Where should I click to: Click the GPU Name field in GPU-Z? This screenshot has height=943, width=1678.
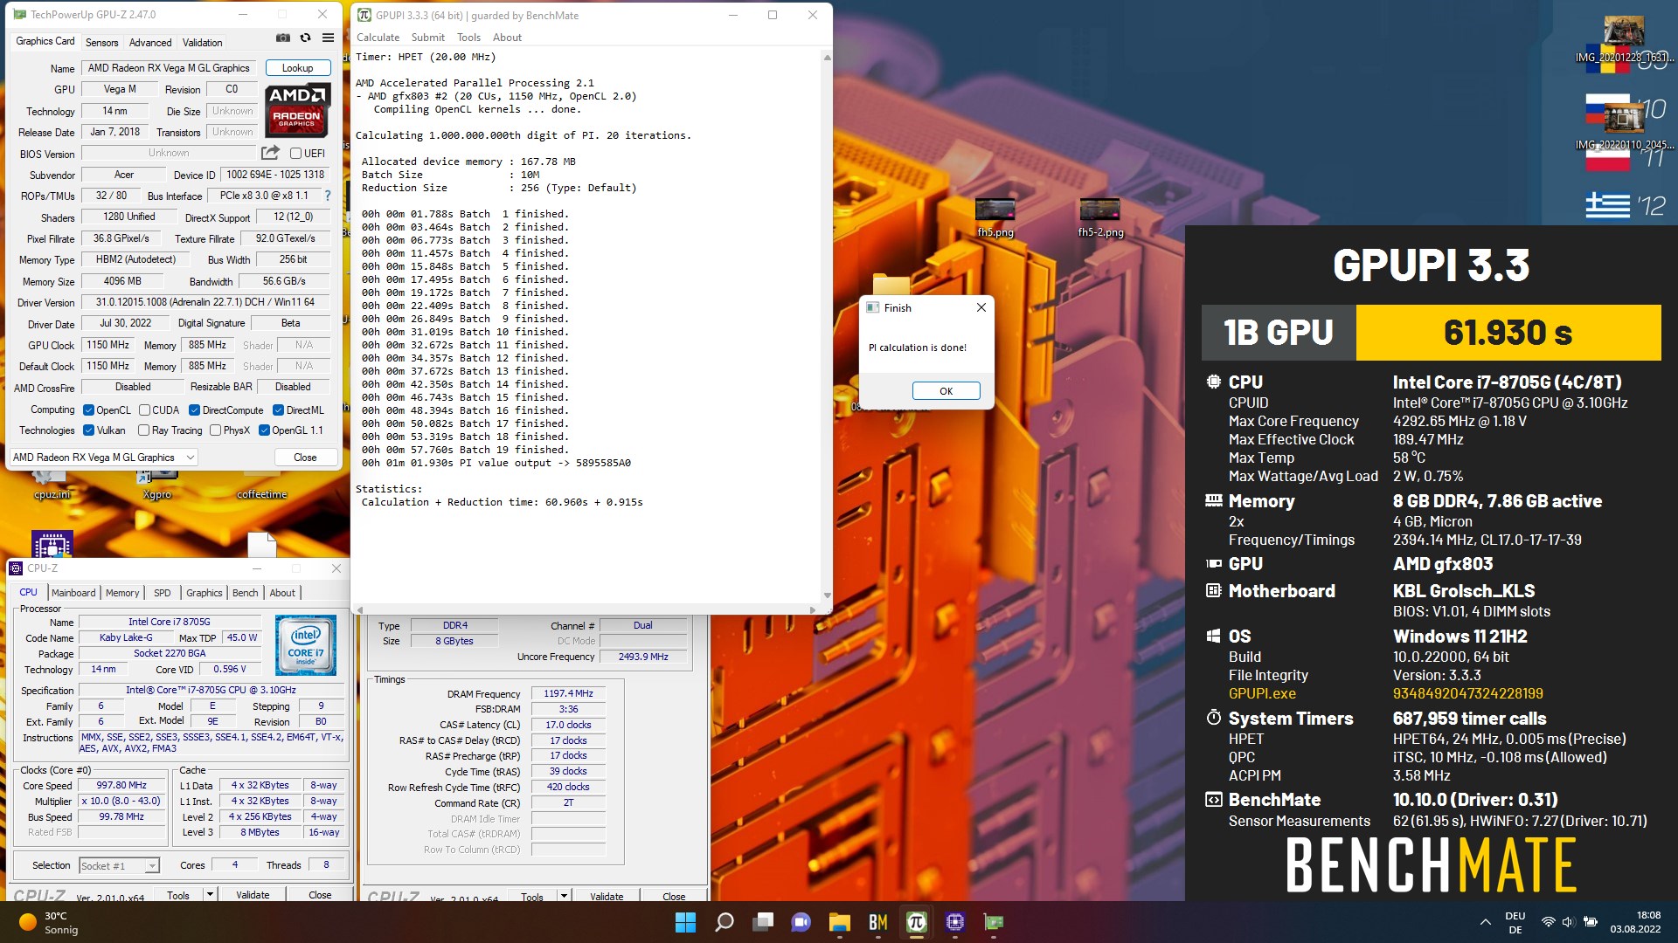pyautogui.click(x=170, y=68)
